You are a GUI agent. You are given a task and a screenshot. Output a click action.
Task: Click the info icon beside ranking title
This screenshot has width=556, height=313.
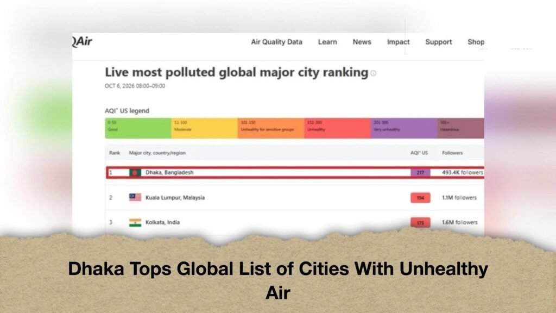[x=374, y=73]
